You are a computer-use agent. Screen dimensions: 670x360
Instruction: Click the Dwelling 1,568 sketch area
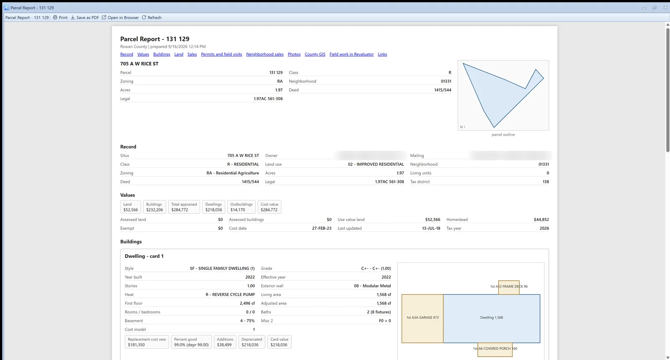click(x=492, y=319)
